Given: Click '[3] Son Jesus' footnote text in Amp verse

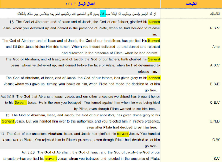Looking at the screenshot, I should 24,47.
